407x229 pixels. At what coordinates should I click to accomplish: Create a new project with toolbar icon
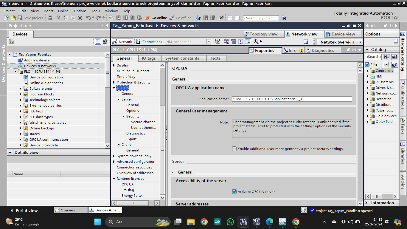click(6, 18)
